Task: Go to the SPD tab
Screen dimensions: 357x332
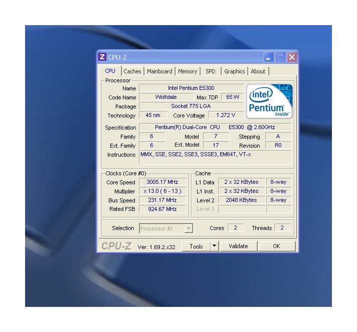Action: tap(211, 71)
